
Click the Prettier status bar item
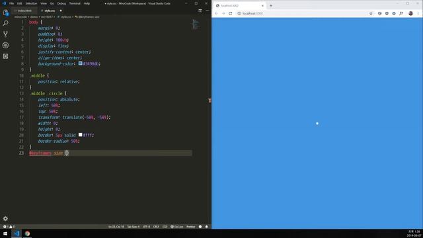pyautogui.click(x=191, y=227)
